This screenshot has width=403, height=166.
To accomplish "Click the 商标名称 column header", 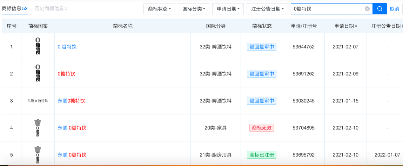I will pyautogui.click(x=123, y=26).
